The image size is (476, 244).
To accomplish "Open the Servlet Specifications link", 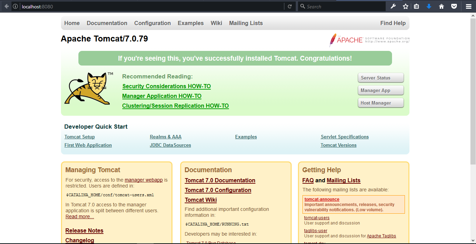I will [x=345, y=137].
